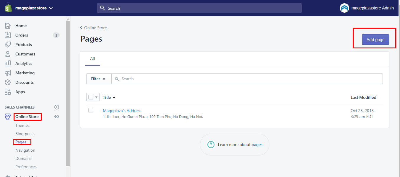Open Orders in the sidebar

coord(22,35)
